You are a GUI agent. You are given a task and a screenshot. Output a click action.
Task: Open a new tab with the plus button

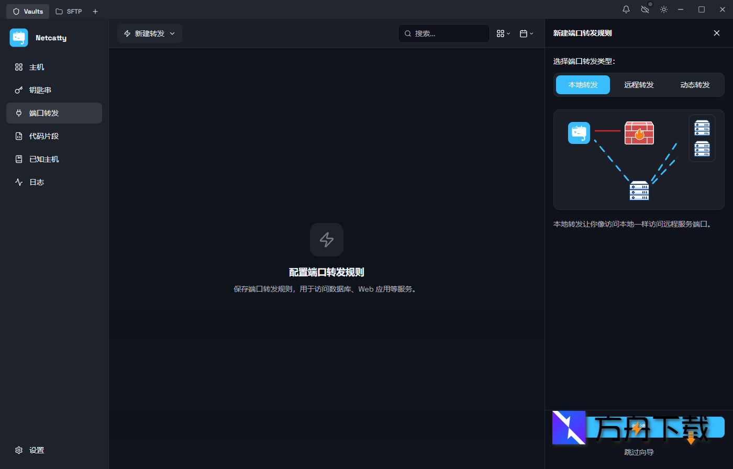pyautogui.click(x=95, y=11)
